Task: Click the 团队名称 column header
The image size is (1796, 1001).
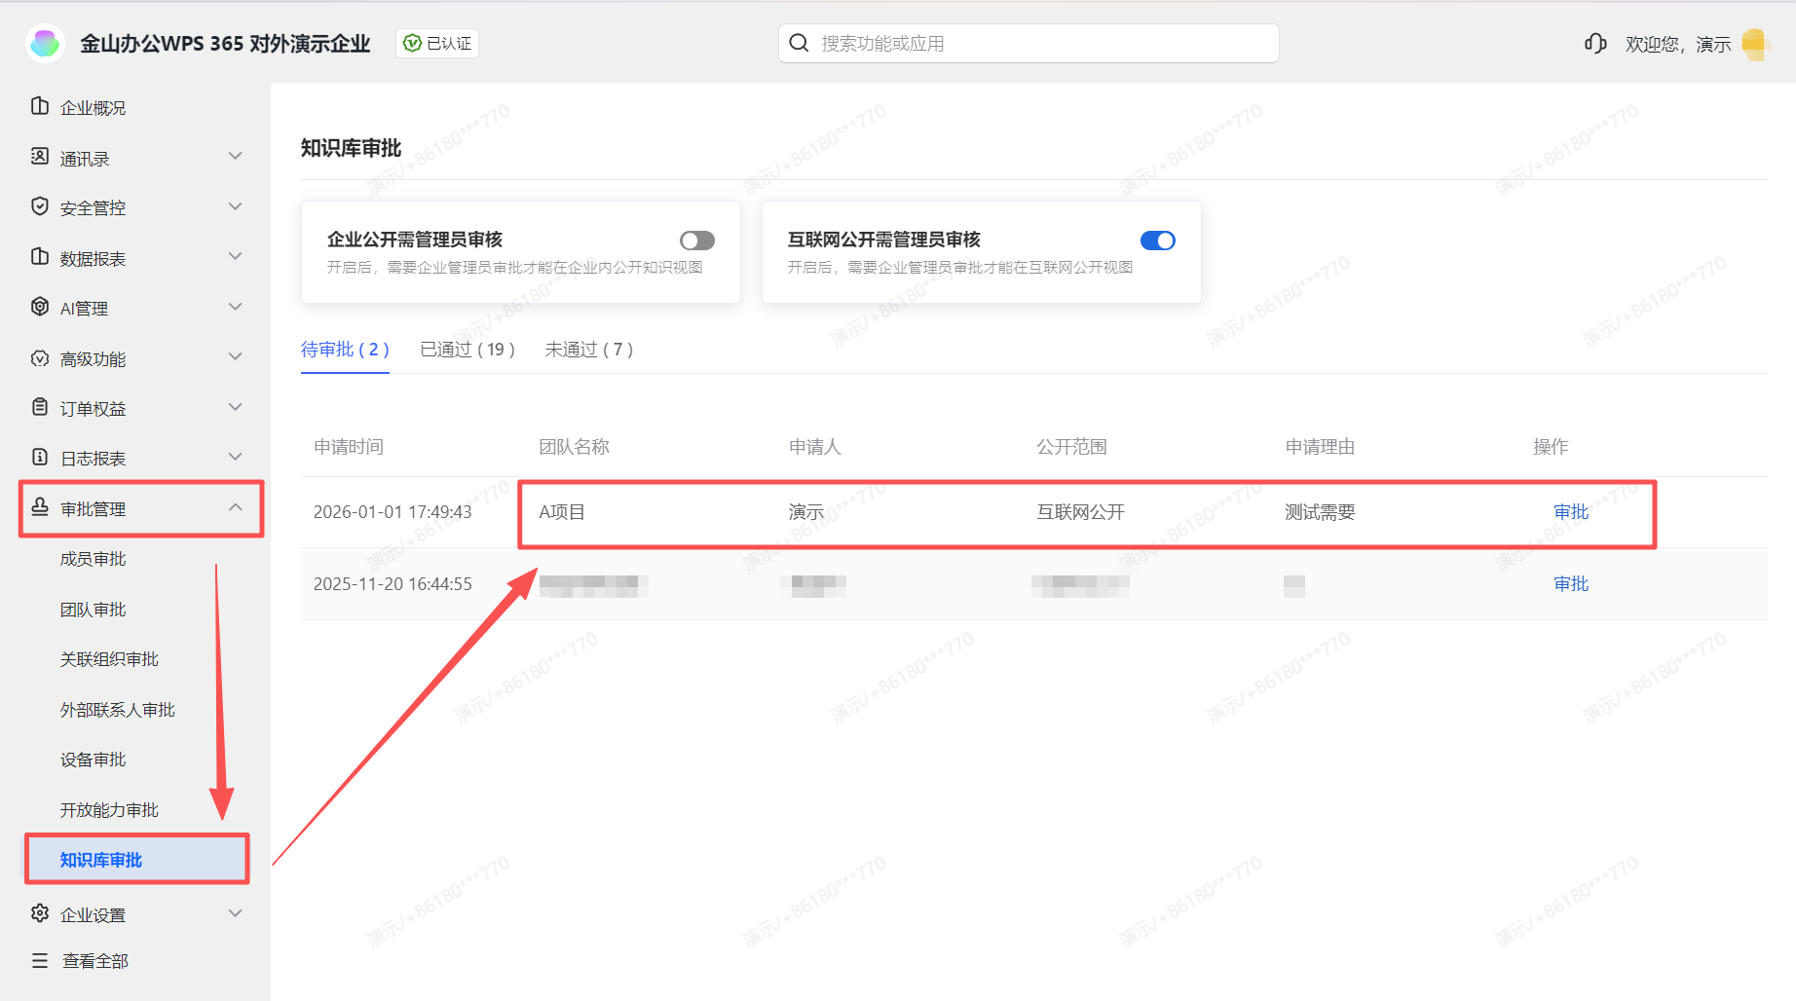Action: (574, 447)
